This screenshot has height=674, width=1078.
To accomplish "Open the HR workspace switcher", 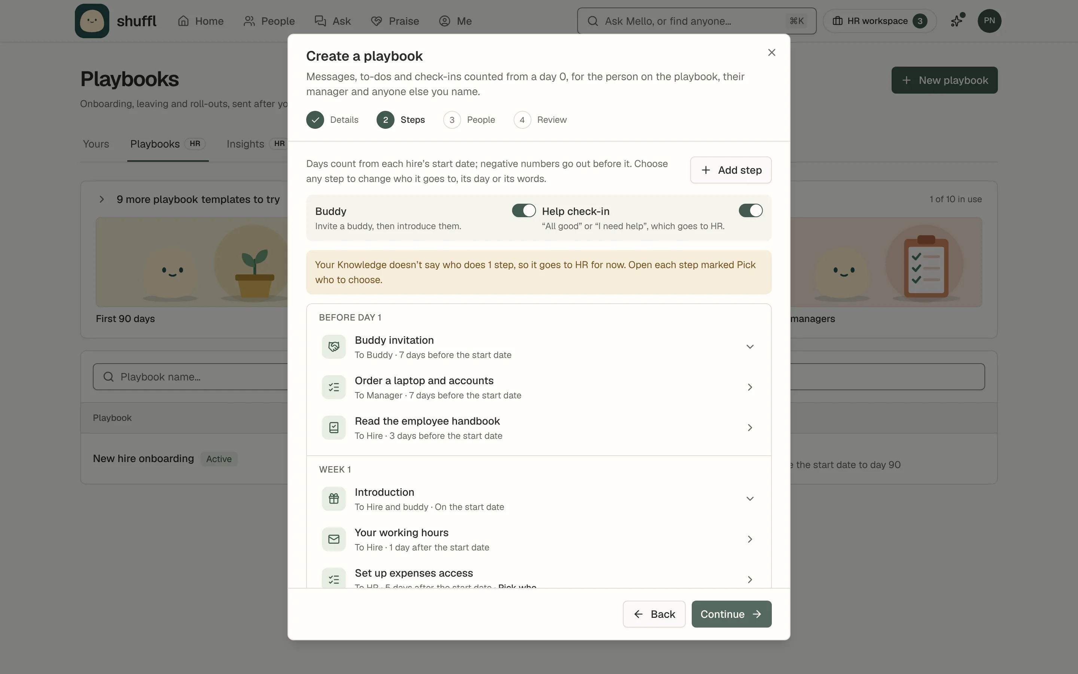I will pyautogui.click(x=879, y=21).
